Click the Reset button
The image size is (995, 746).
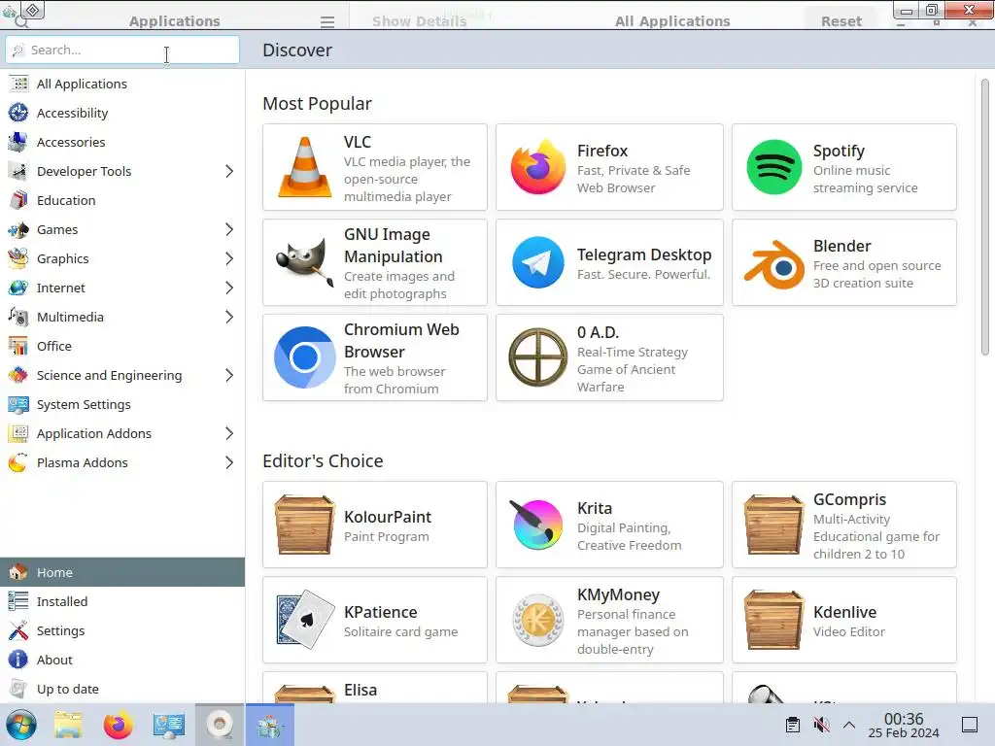(841, 21)
